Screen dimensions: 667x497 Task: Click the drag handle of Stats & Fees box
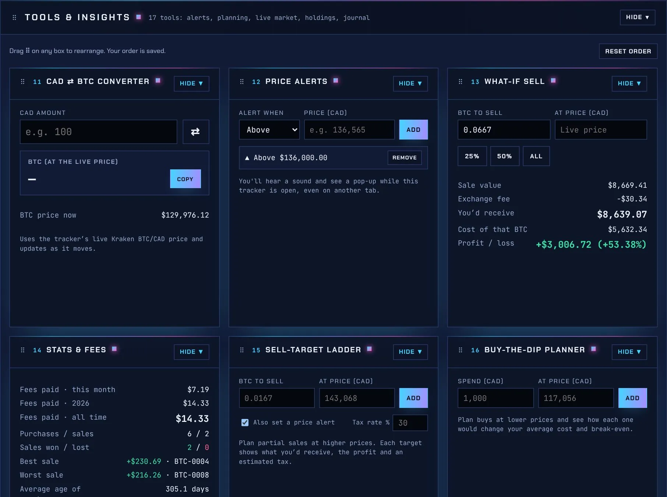pyautogui.click(x=22, y=350)
